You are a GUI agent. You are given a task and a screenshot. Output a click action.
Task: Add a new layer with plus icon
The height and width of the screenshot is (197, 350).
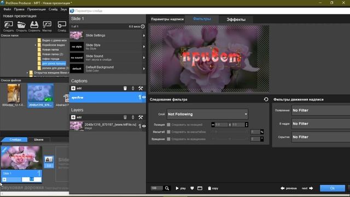click(x=73, y=117)
